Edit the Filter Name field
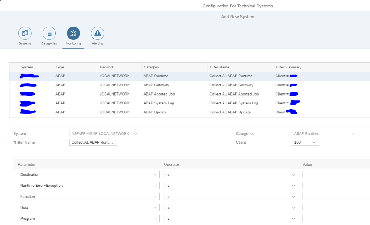Viewport: 370px width, 225px height. click(92, 142)
